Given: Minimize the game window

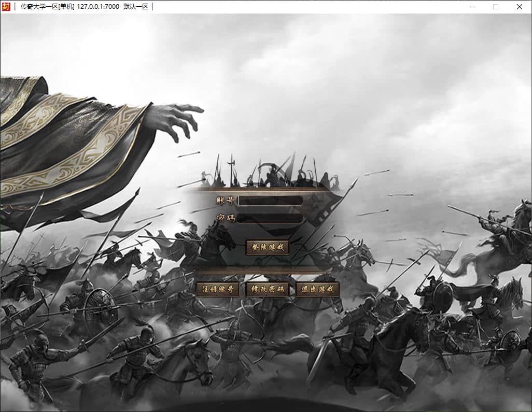Looking at the screenshot, I should [472, 7].
